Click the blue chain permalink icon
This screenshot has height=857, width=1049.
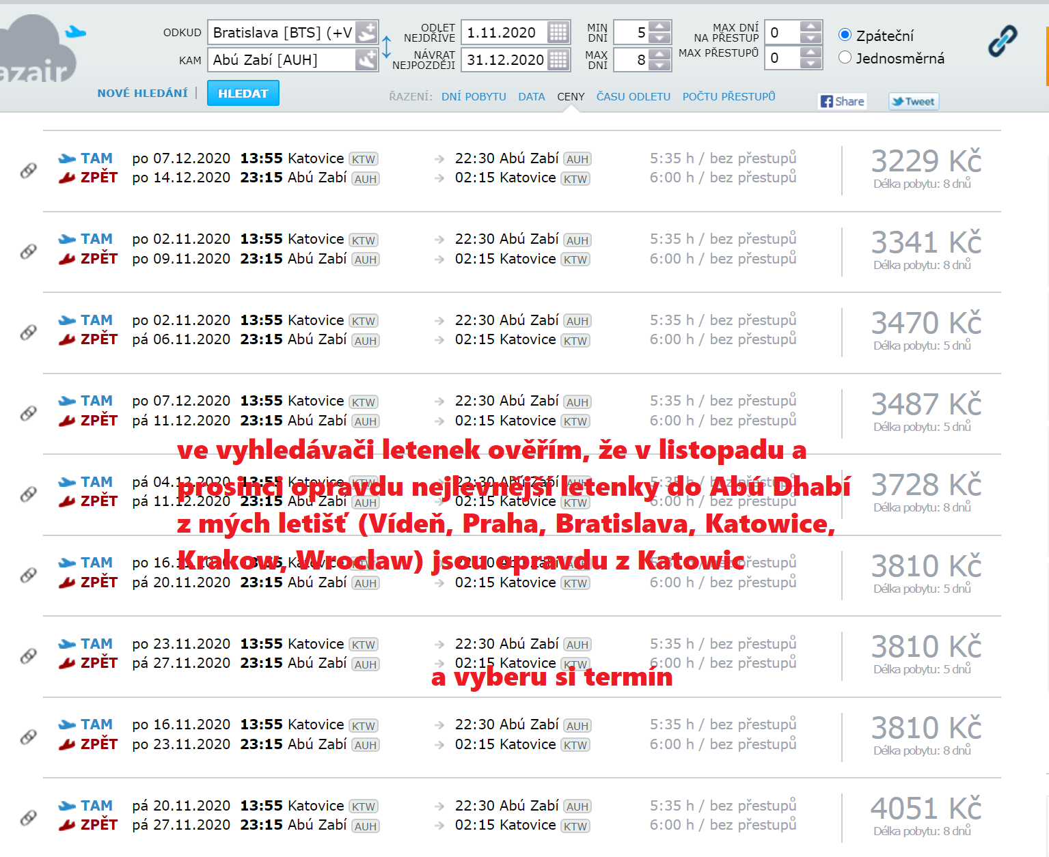pos(1003,42)
